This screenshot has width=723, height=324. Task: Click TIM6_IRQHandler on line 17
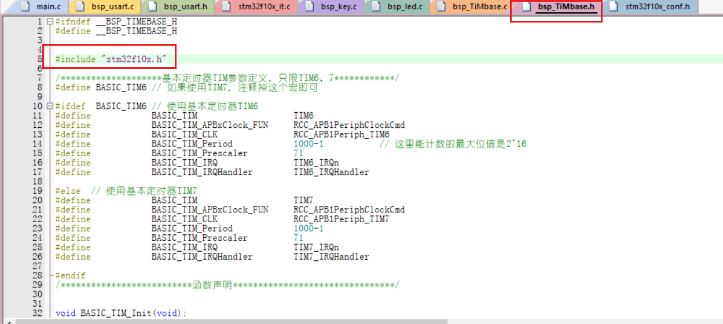[331, 172]
